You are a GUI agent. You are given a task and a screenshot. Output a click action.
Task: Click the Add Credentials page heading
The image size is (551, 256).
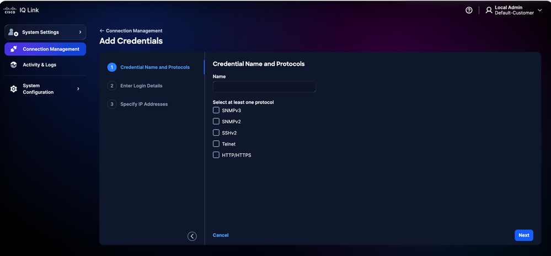pyautogui.click(x=131, y=41)
